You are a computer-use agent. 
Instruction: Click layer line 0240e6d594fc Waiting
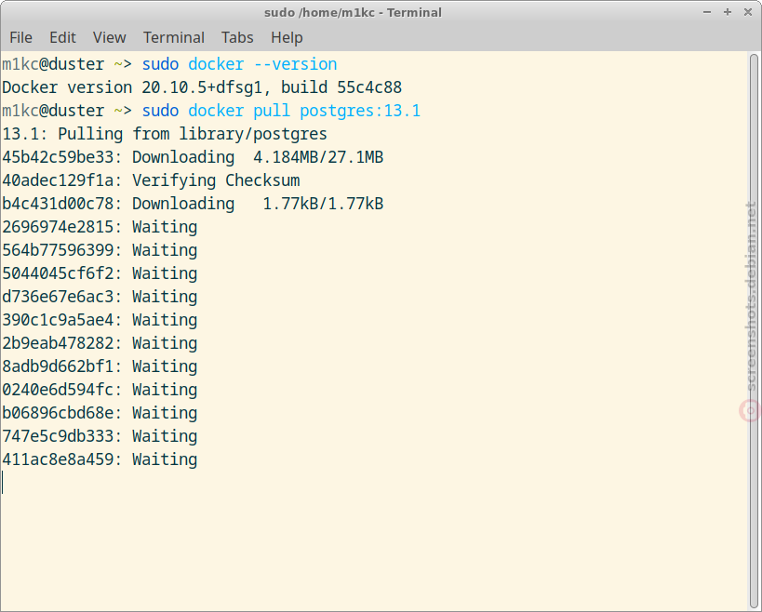tap(100, 390)
